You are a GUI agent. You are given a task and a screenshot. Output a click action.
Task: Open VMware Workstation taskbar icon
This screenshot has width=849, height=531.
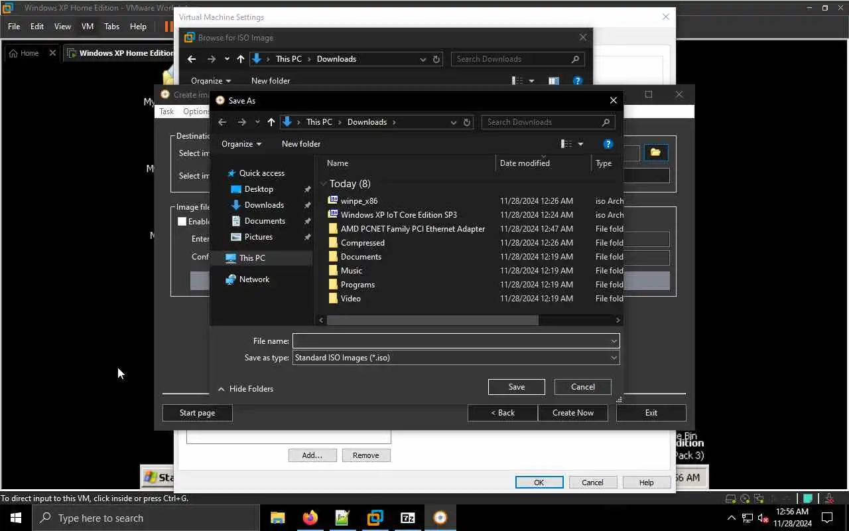pos(375,518)
